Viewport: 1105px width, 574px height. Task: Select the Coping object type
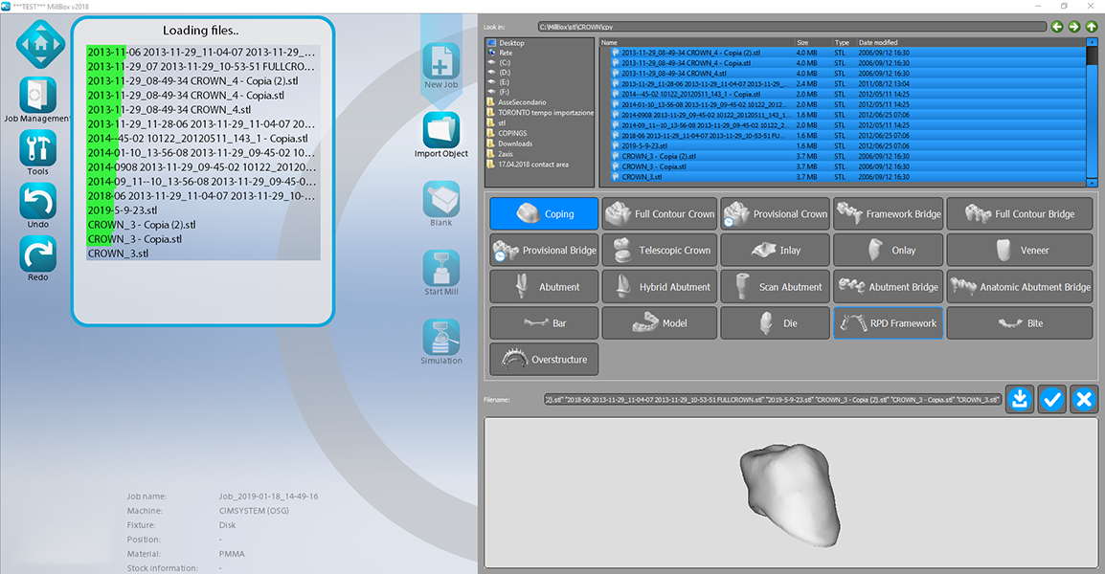[544, 213]
